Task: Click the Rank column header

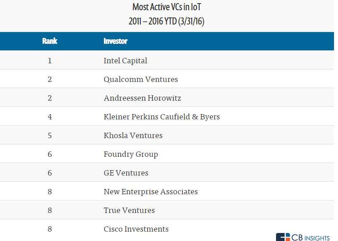Action: point(49,41)
